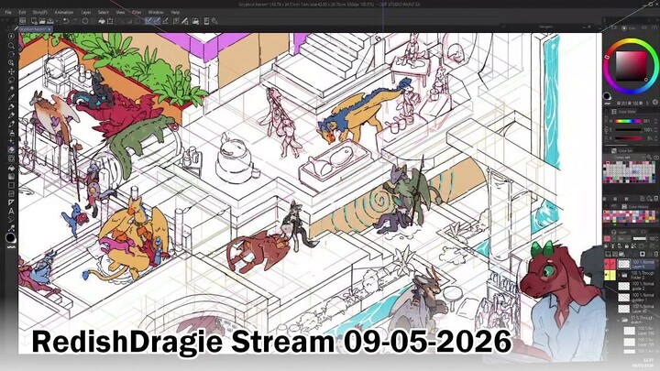Click the New document icon in command bar
Viewport: 660px width, 371px height.
[x=34, y=21]
